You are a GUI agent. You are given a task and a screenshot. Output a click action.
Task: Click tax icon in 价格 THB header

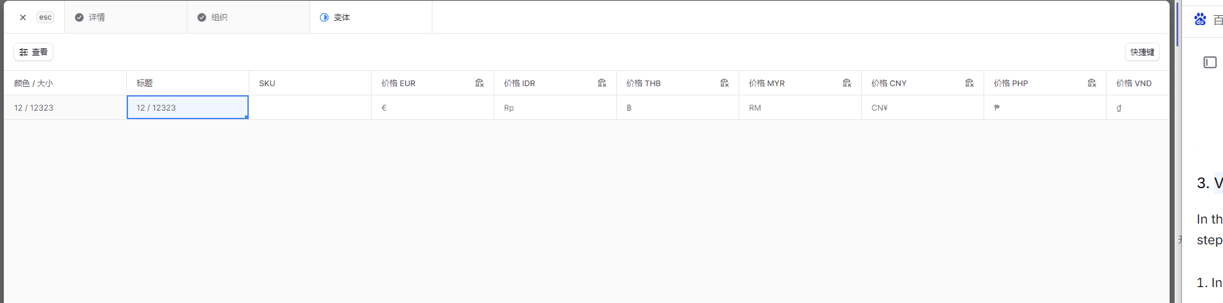tap(724, 83)
